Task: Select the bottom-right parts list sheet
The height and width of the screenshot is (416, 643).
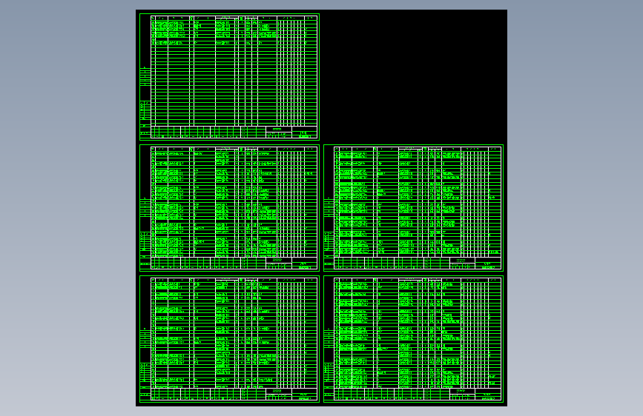Action: coord(413,339)
